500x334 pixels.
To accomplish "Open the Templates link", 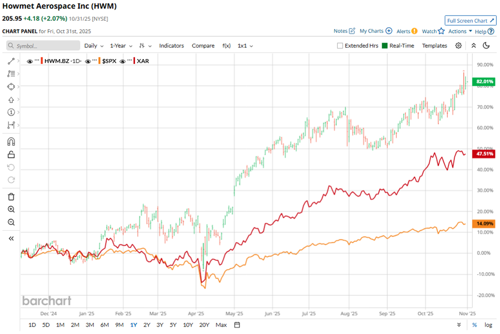I will coord(435,46).
